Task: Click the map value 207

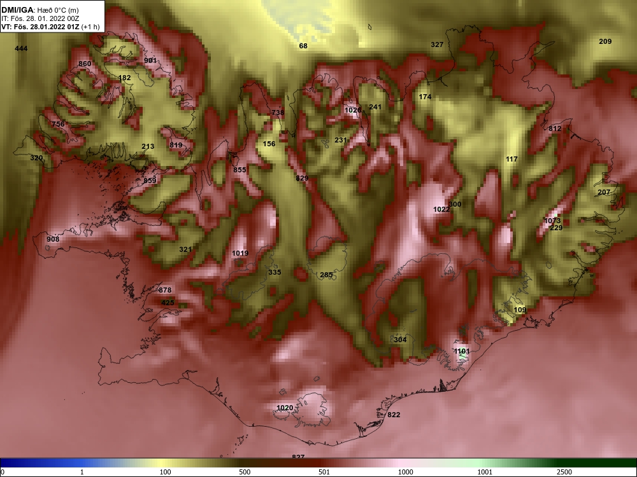Action: click(x=604, y=192)
